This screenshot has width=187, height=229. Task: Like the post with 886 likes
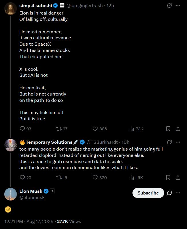click(95, 129)
